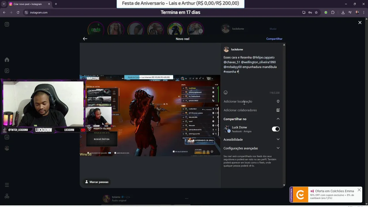This screenshot has width=368, height=207.
Task: Open Reels from the Instagram sidebar
Action: 7,71
